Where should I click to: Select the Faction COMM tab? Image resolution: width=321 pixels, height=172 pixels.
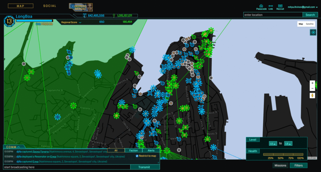click(x=134, y=150)
